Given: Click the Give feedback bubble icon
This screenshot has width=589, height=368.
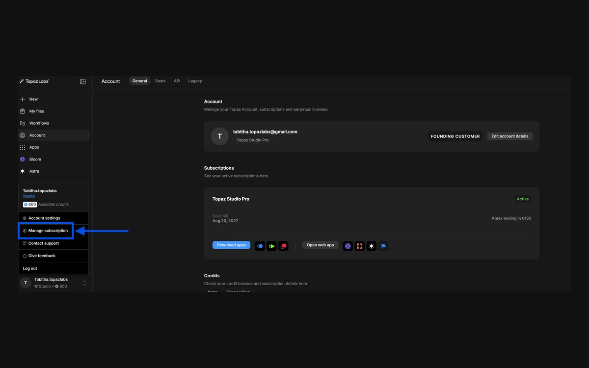Looking at the screenshot, I should (x=25, y=256).
